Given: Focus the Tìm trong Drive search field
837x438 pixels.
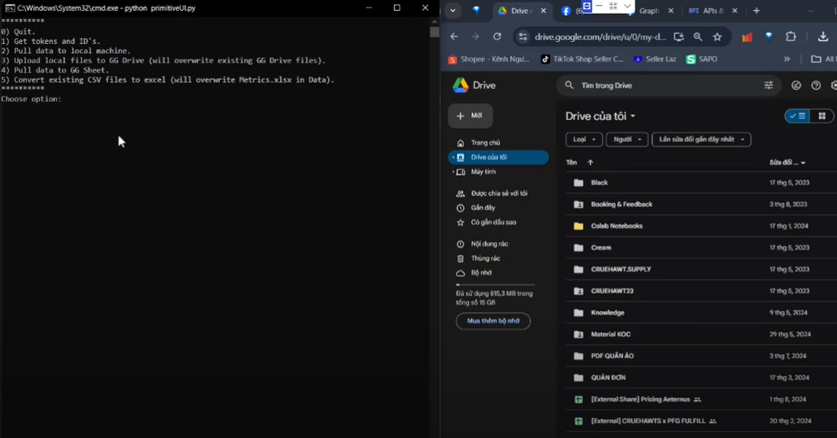Looking at the screenshot, I should click(x=667, y=85).
